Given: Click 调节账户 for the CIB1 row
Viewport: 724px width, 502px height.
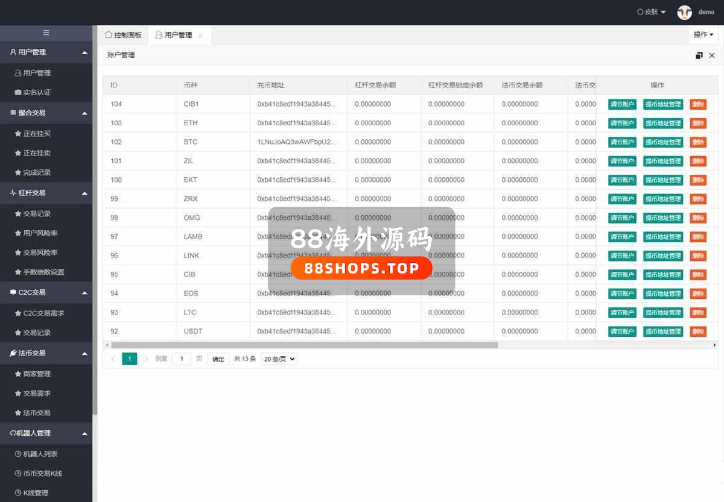Looking at the screenshot, I should [622, 104].
